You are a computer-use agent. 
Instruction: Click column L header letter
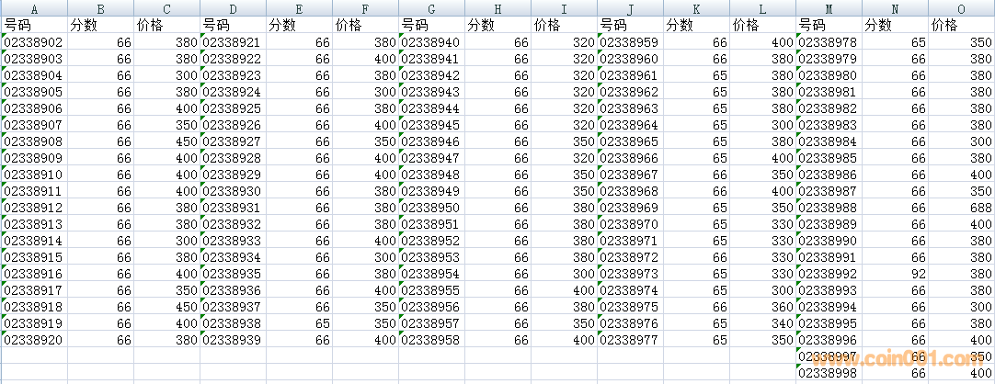pyautogui.click(x=762, y=8)
